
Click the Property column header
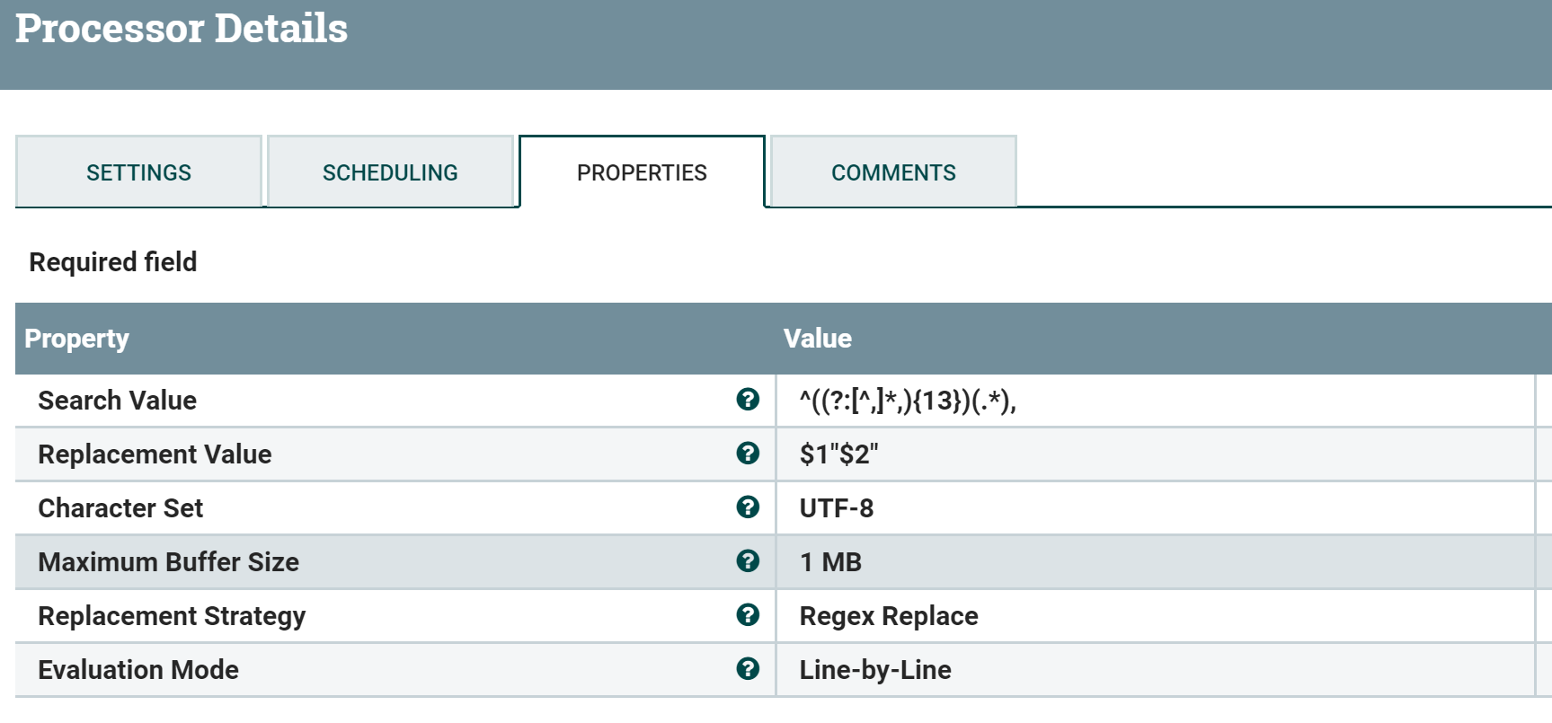click(77, 339)
